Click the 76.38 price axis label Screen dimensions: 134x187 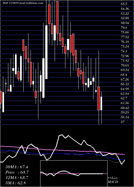(x=125, y=42)
